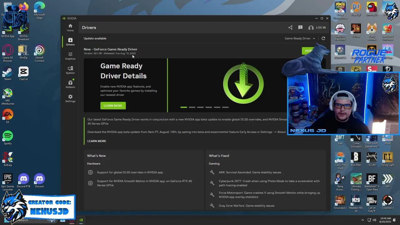400x225 pixels.
Task: Open the EA desktop shortcut
Action: [x=8, y=116]
